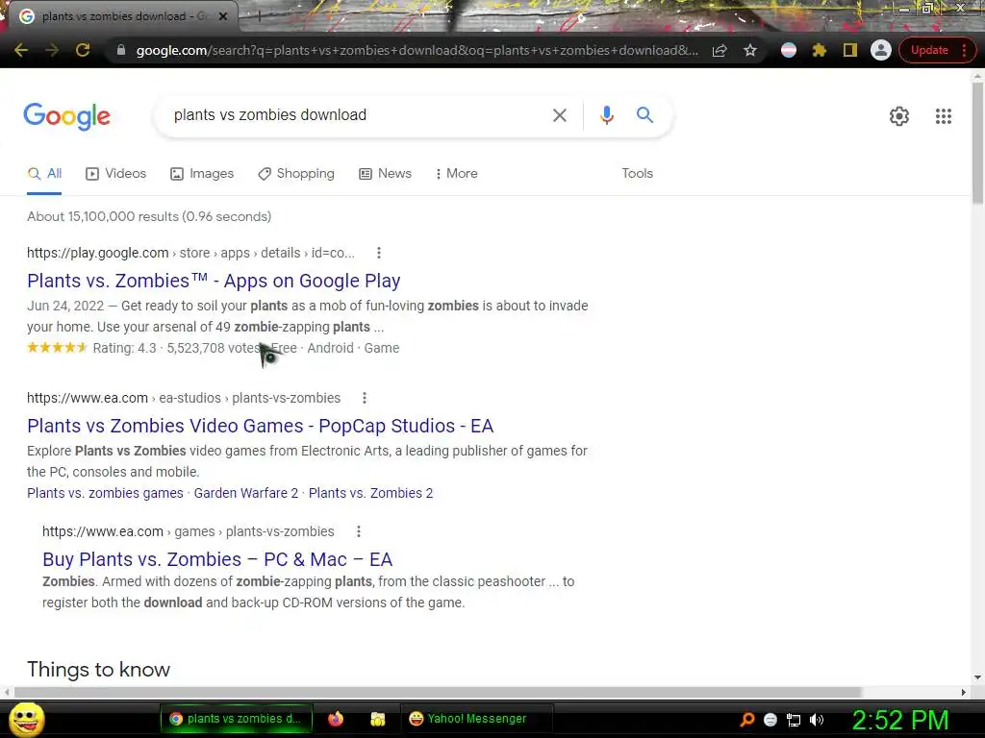
Task: Click the Things to know heading
Action: [99, 670]
